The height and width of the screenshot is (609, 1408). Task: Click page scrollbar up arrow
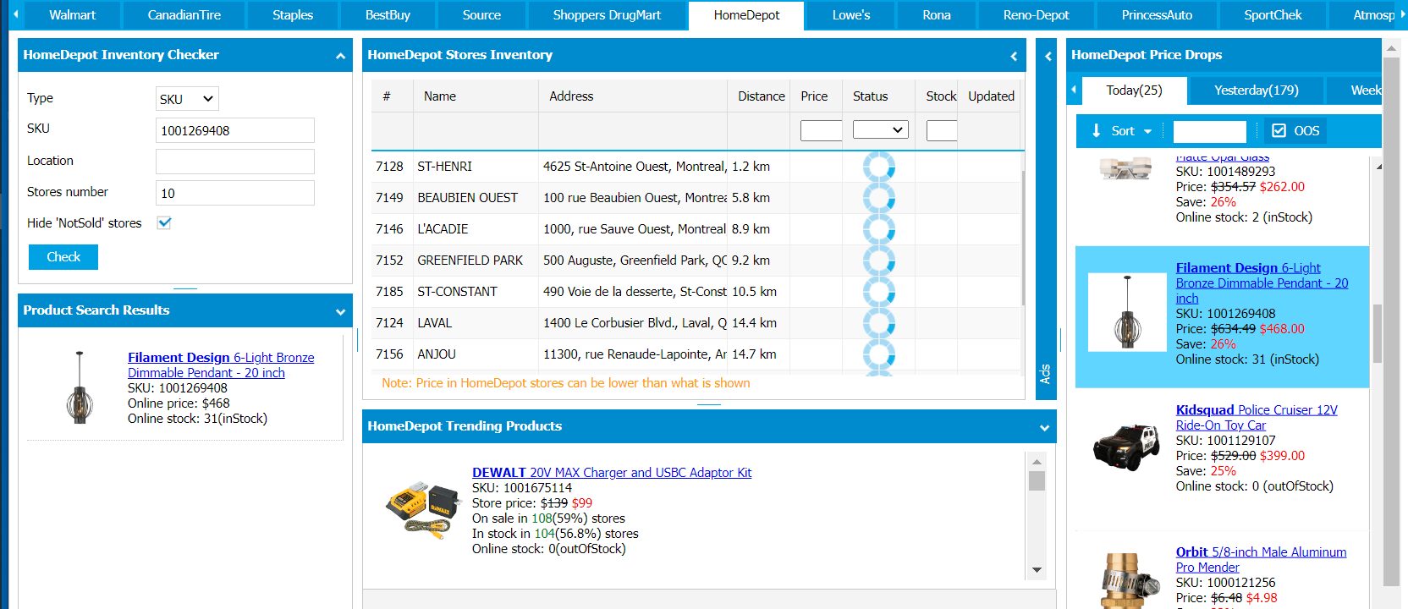coord(1391,50)
